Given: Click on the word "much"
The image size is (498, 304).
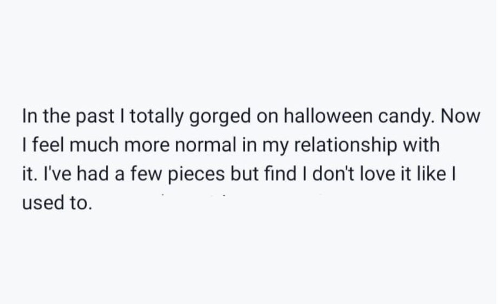Looking at the screenshot, I should pos(92,146).
